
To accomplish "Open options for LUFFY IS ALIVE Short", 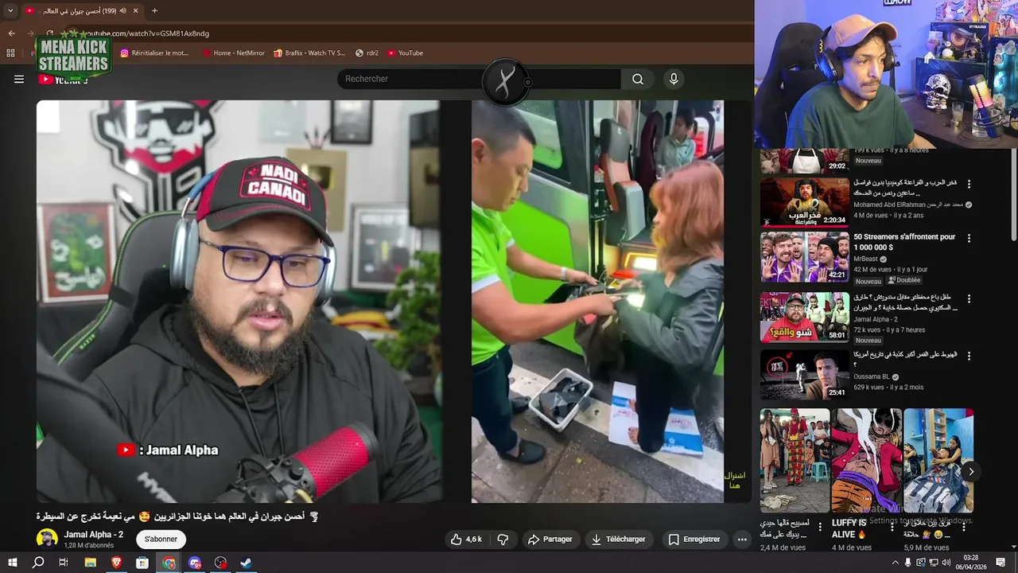I will 892,526.
